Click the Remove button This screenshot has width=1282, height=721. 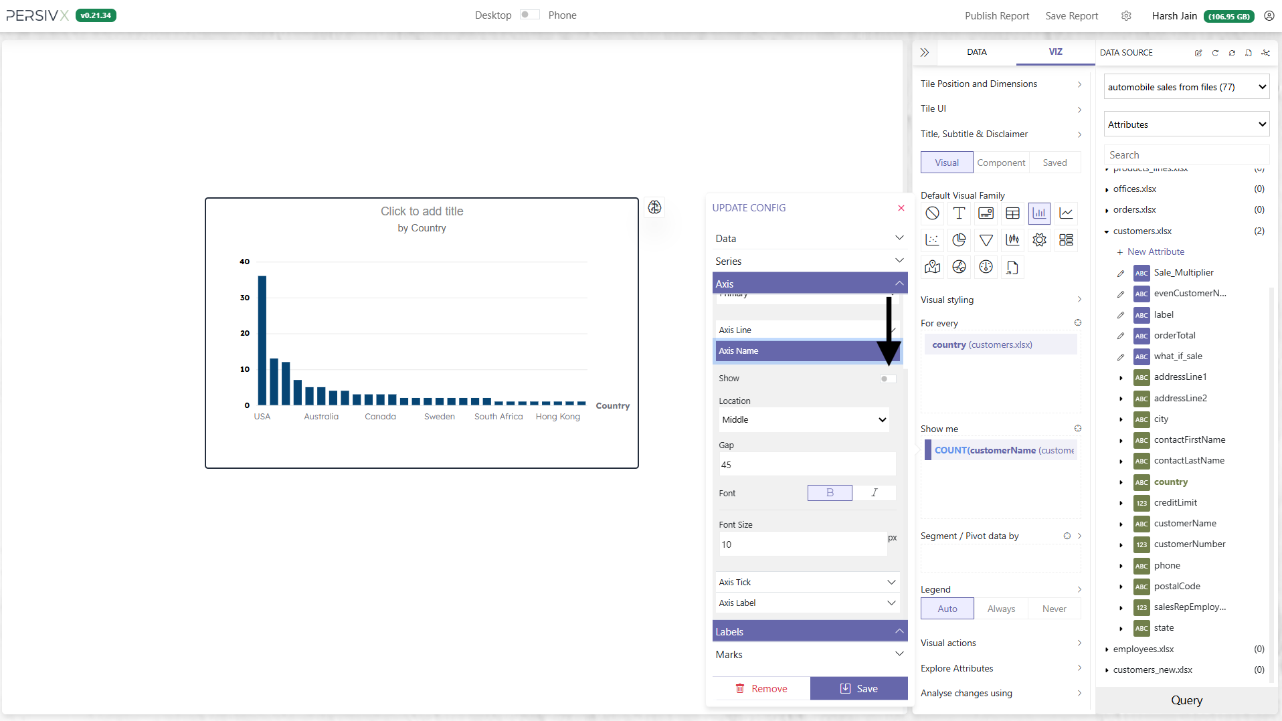tap(761, 689)
